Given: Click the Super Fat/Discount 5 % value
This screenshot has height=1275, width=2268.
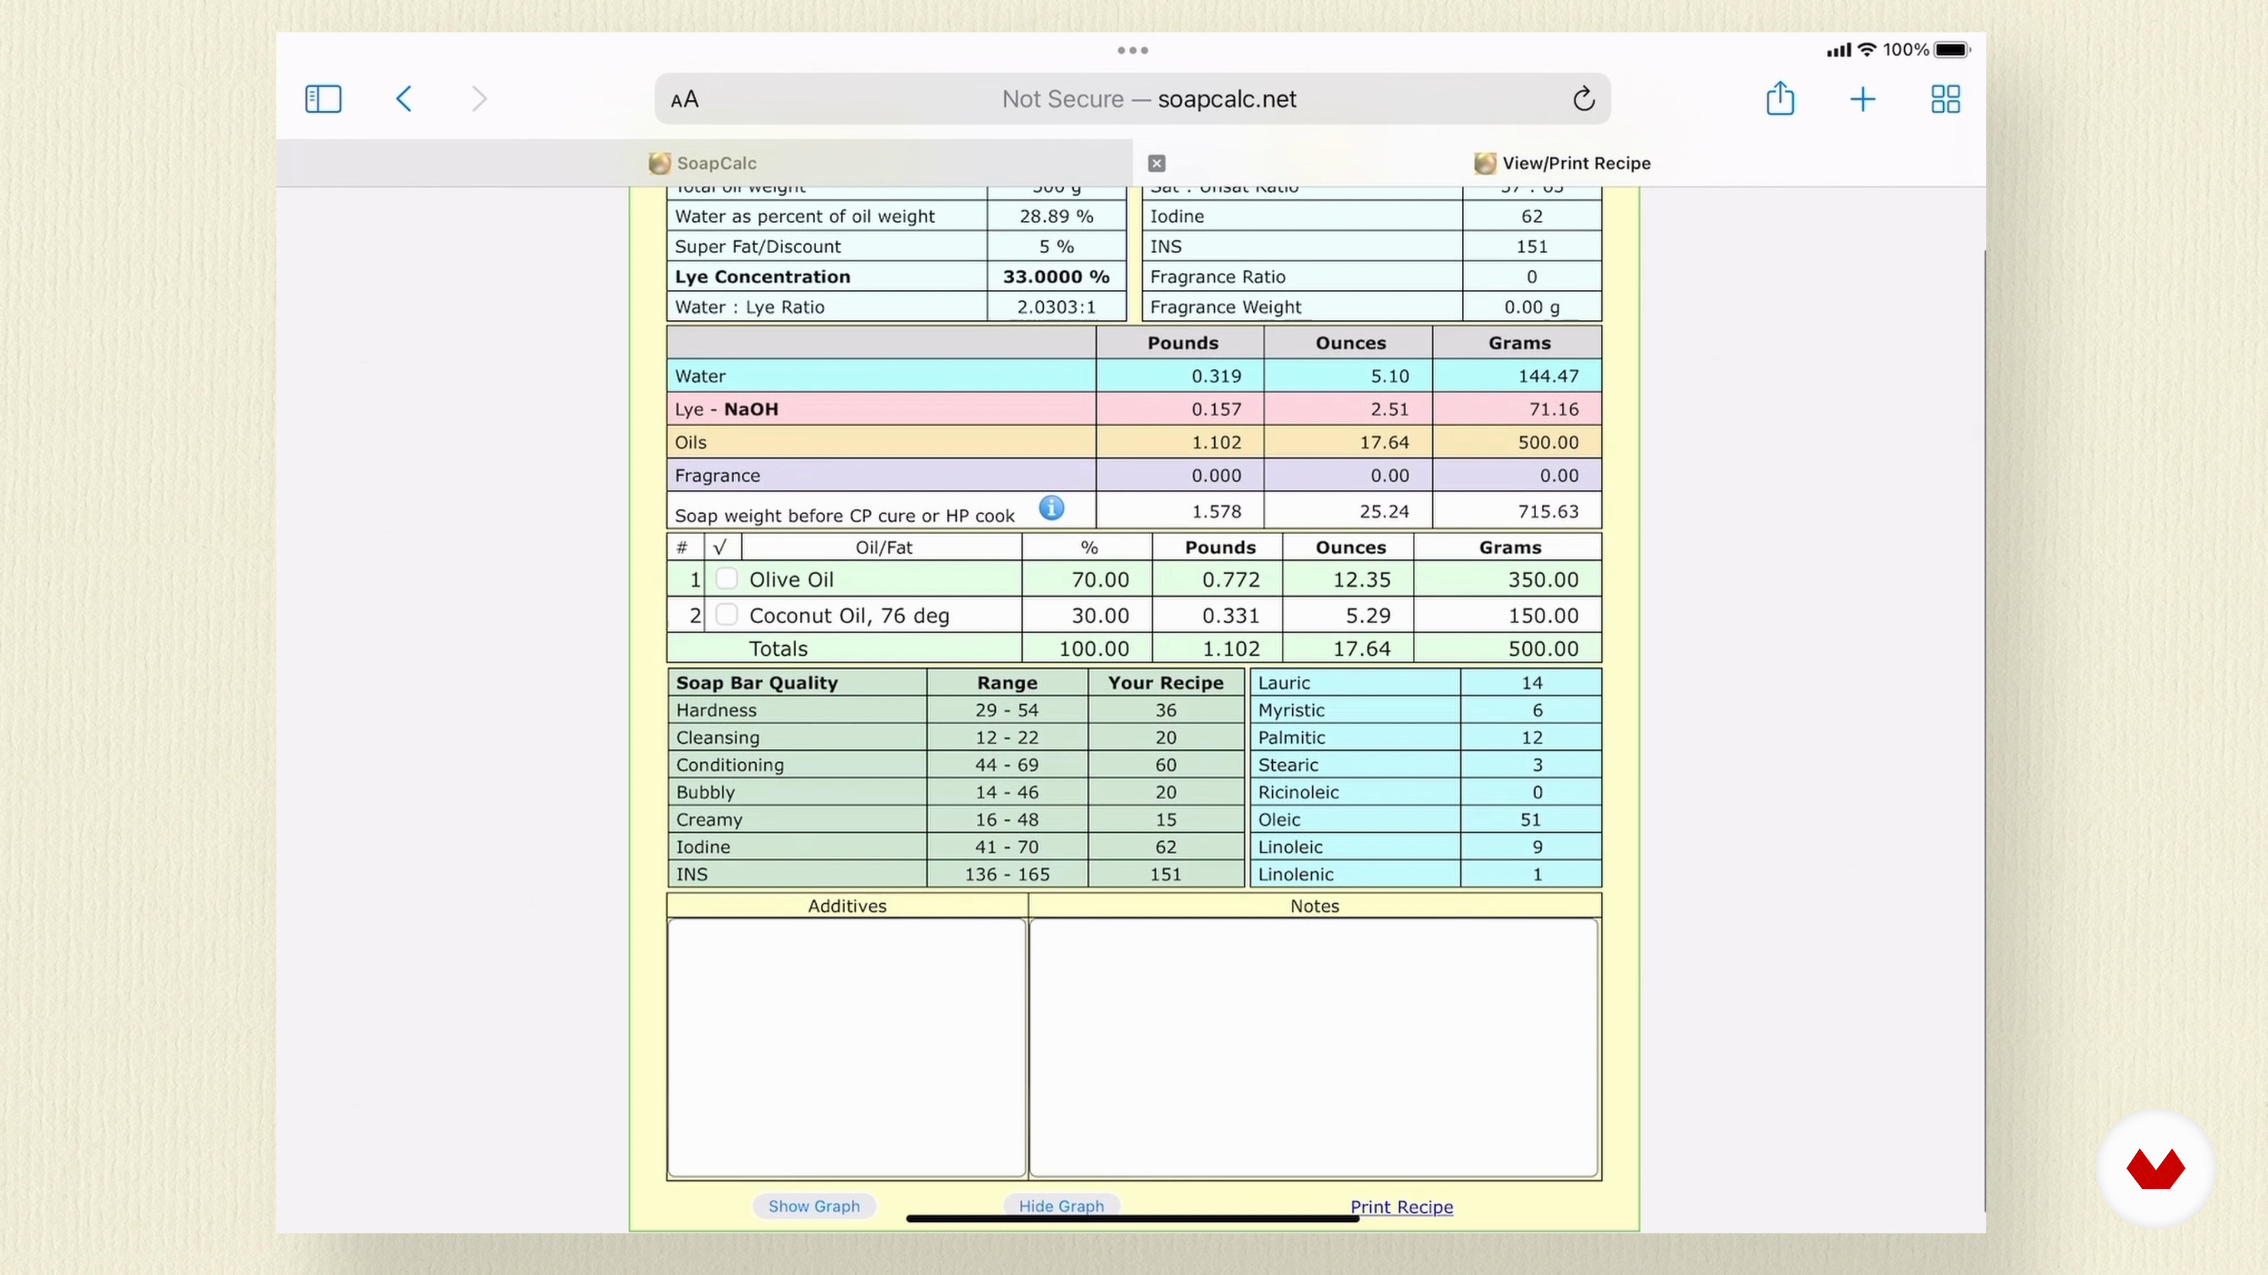Looking at the screenshot, I should (x=1055, y=246).
